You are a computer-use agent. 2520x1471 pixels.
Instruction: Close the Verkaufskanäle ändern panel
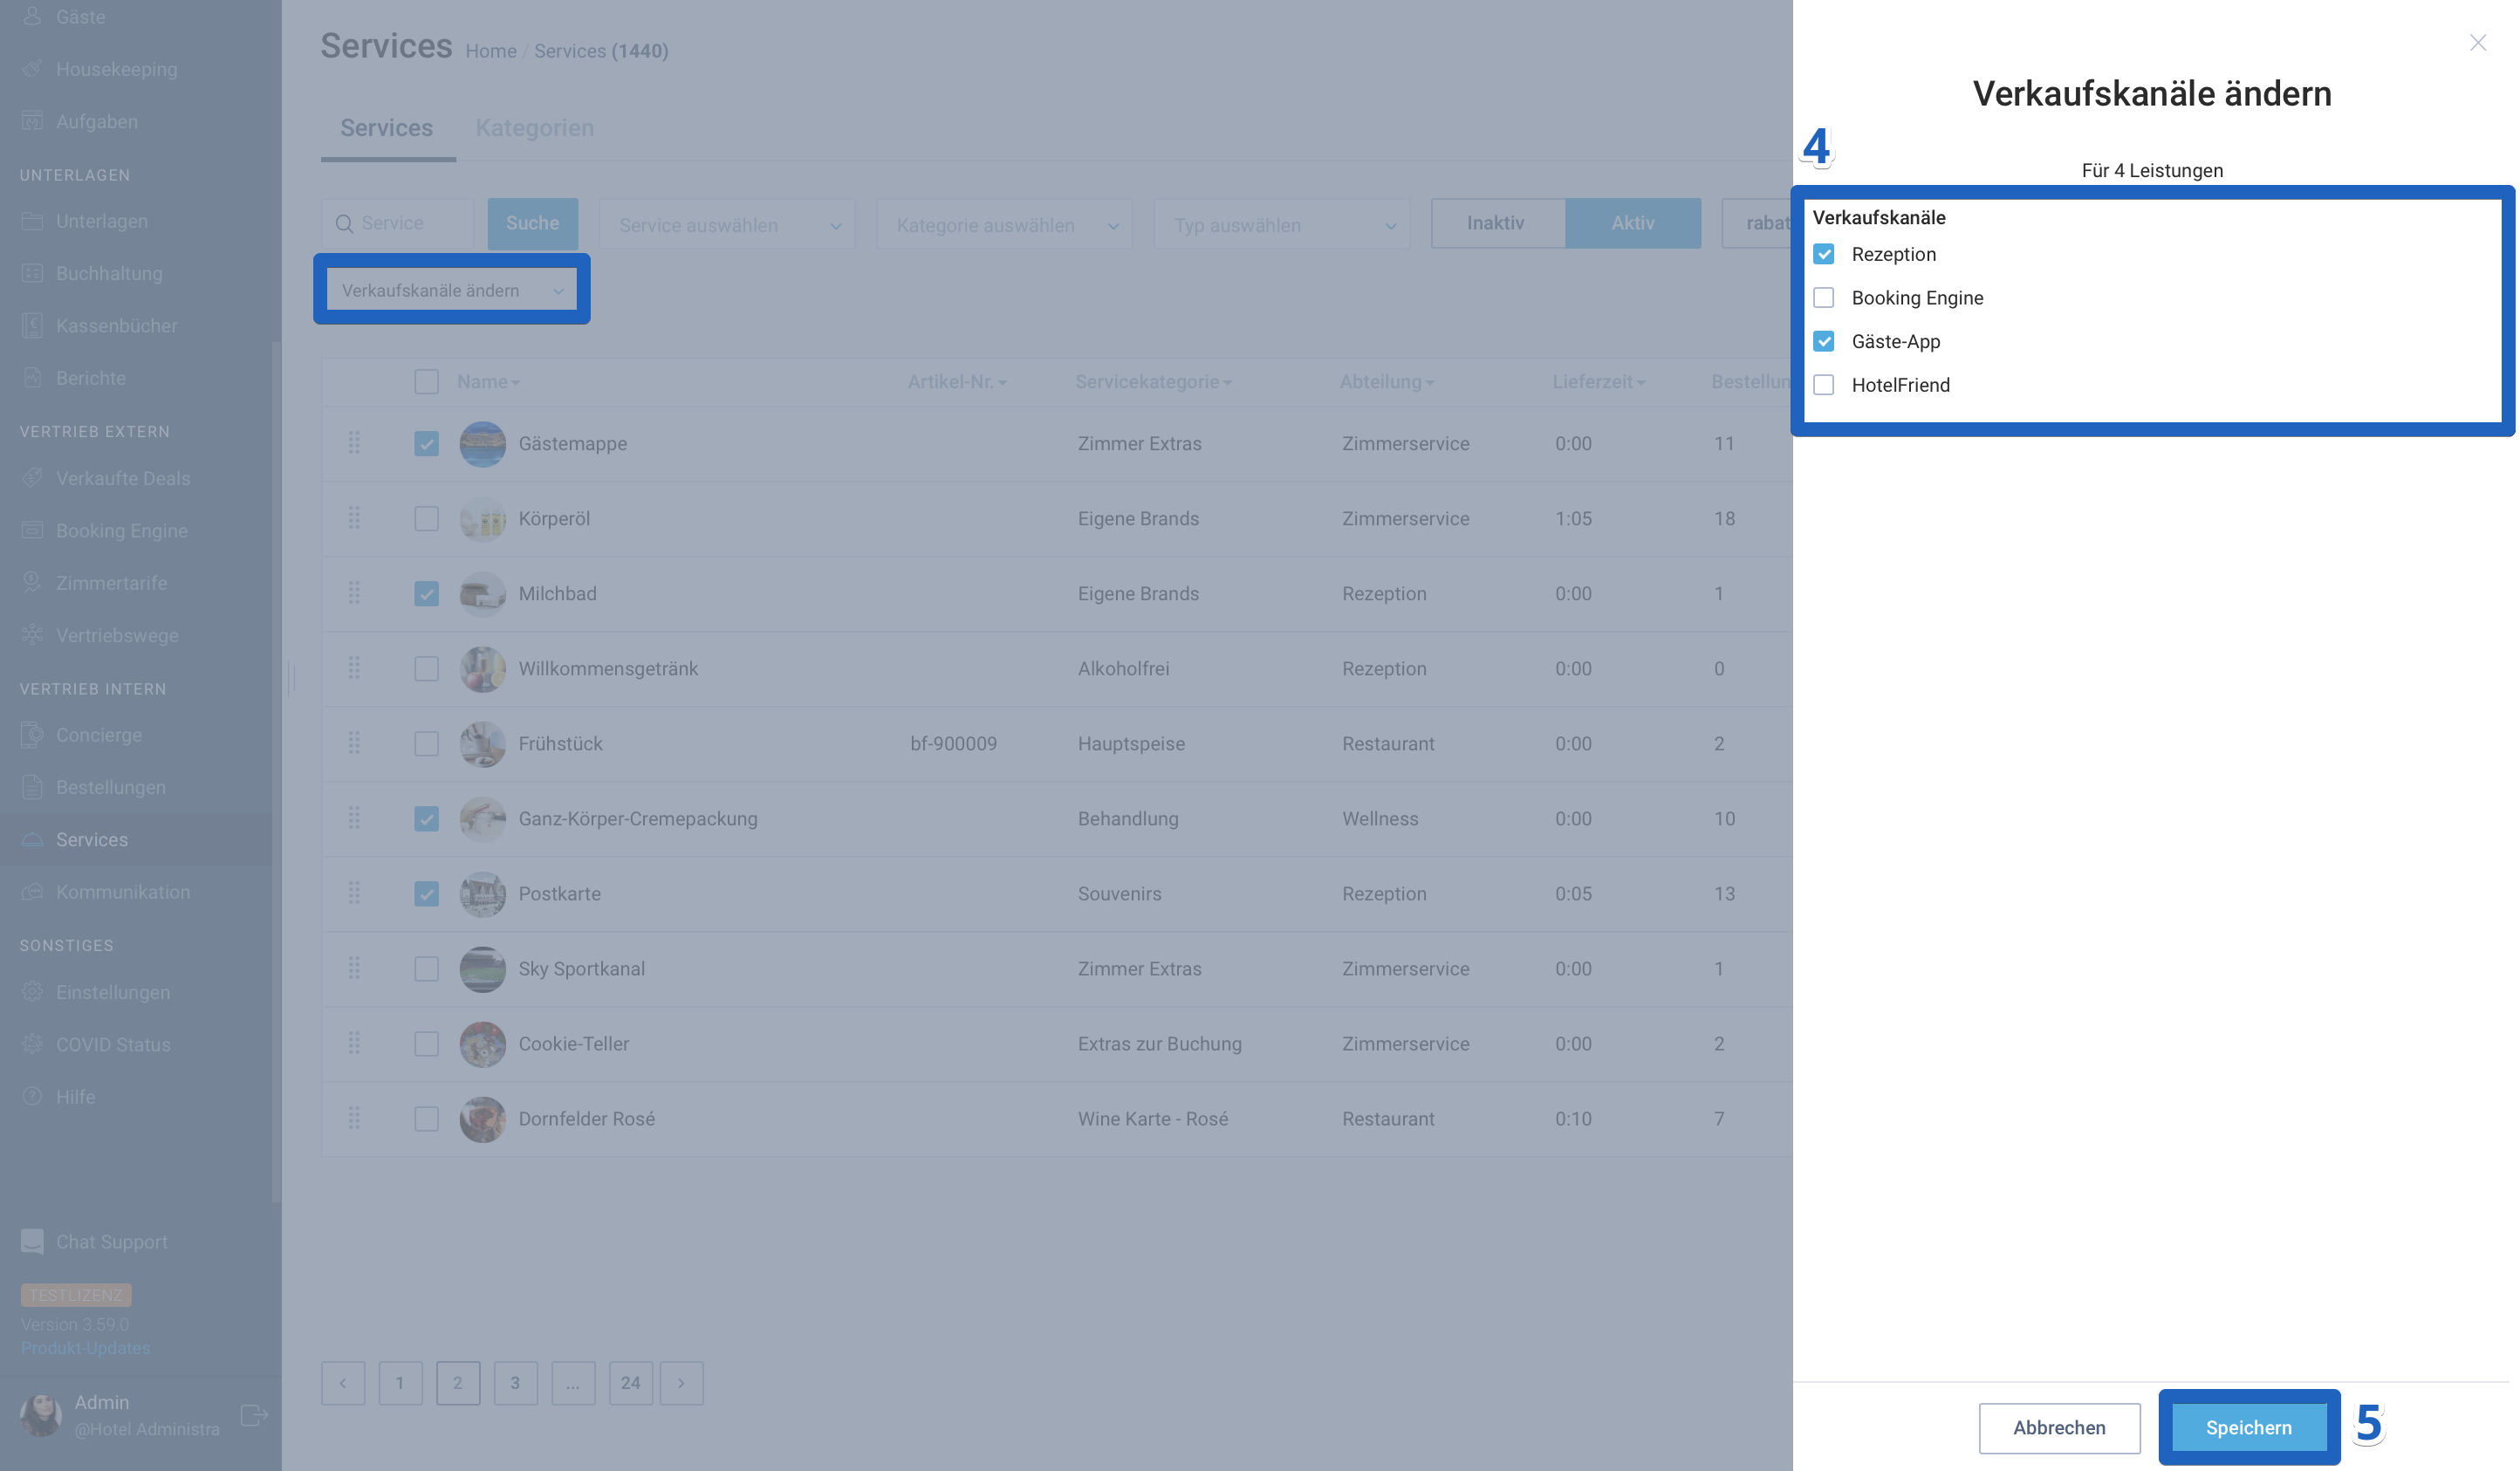click(2477, 42)
